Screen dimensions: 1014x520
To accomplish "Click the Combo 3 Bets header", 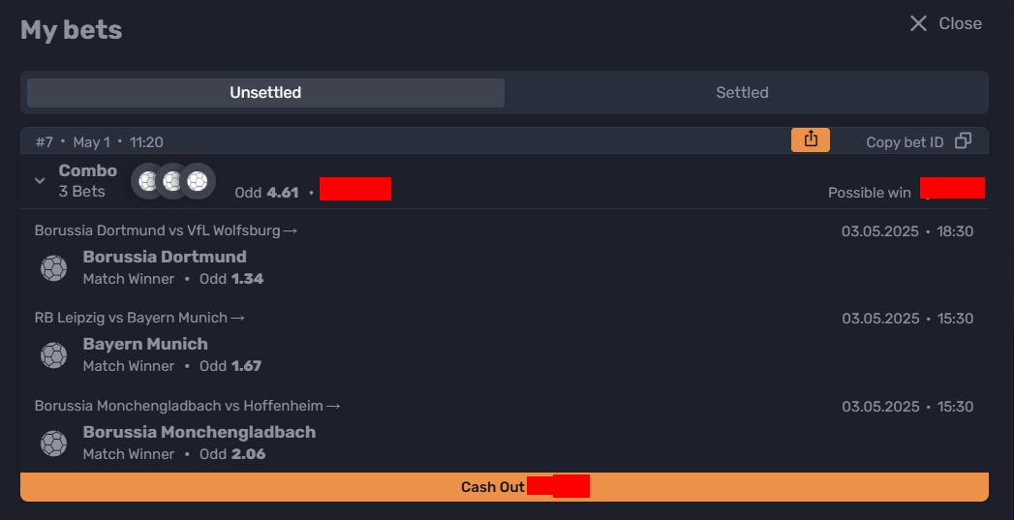I will 88,181.
